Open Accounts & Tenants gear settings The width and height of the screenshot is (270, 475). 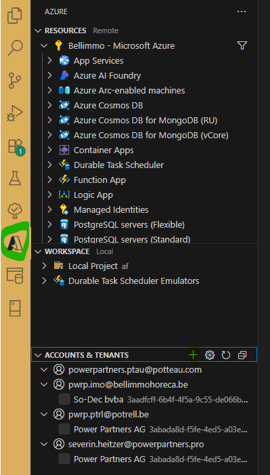click(x=210, y=355)
